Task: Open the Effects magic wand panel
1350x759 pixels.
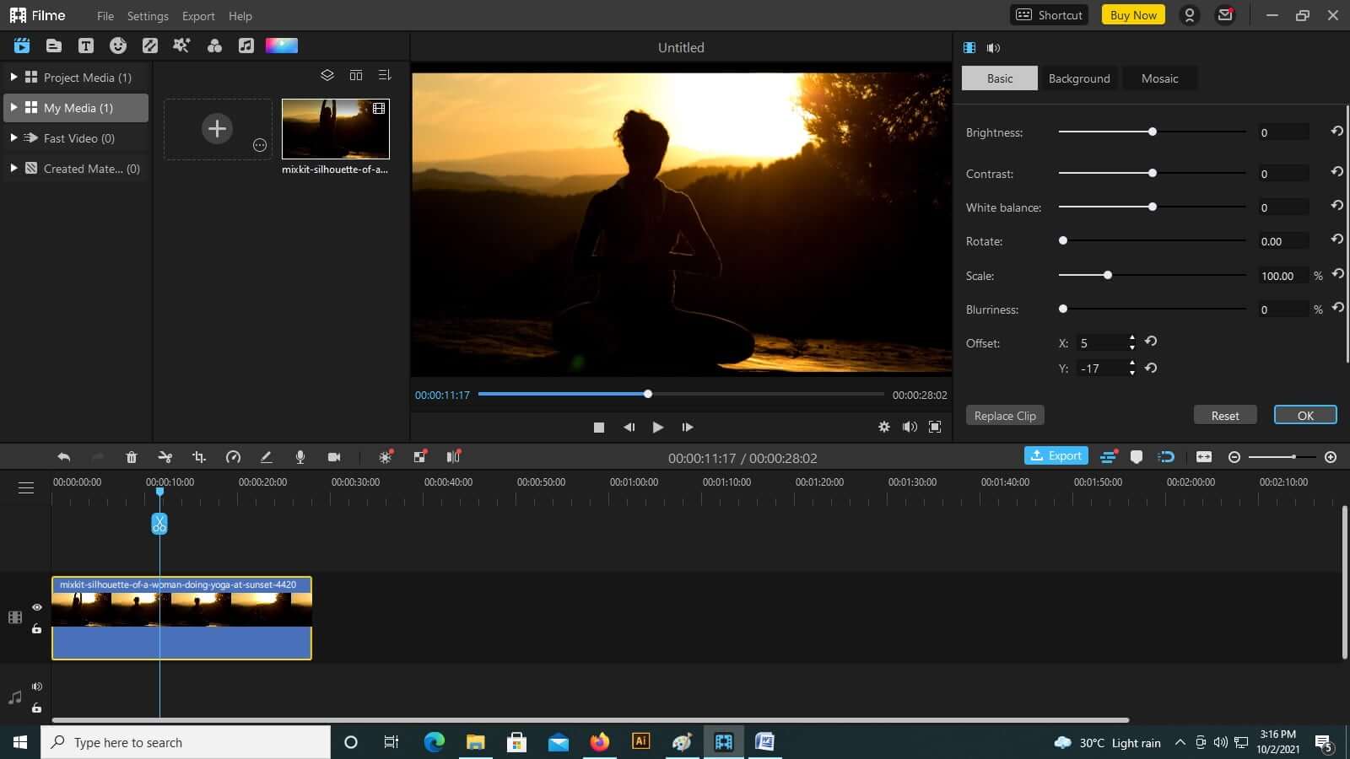Action: [x=182, y=46]
